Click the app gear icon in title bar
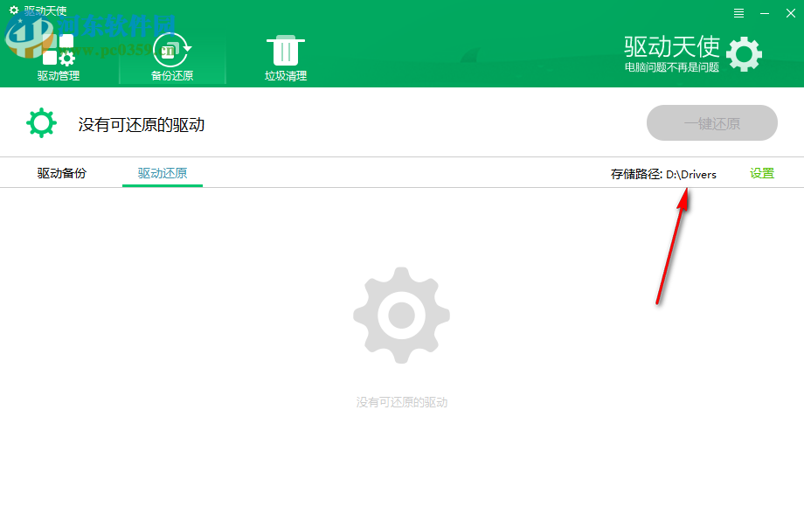 (12, 10)
